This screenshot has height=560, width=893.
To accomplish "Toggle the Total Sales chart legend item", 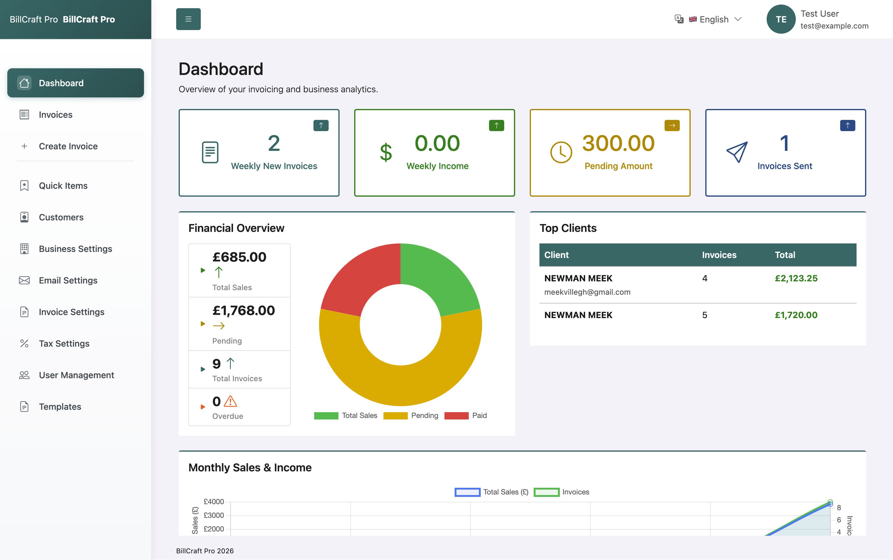I will 345,416.
